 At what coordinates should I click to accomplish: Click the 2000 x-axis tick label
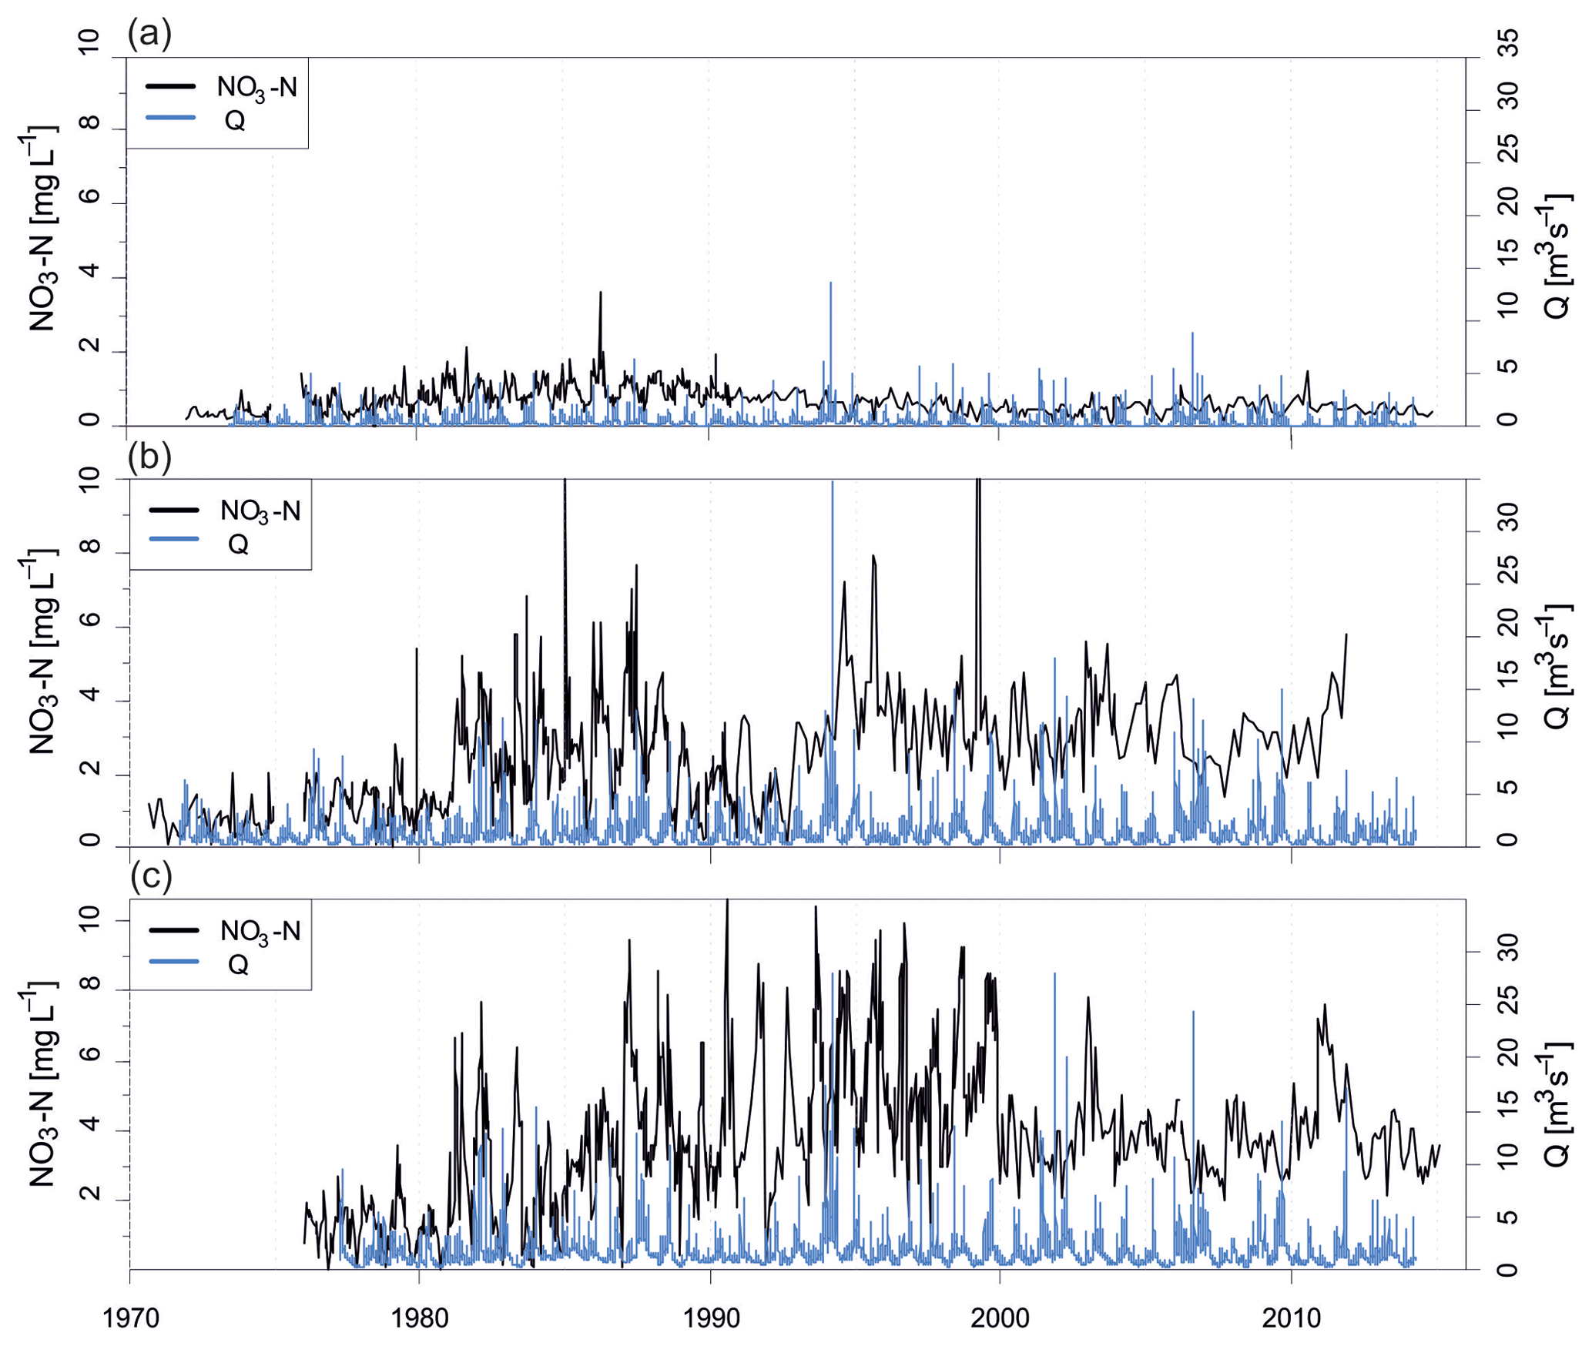pos(1000,1318)
